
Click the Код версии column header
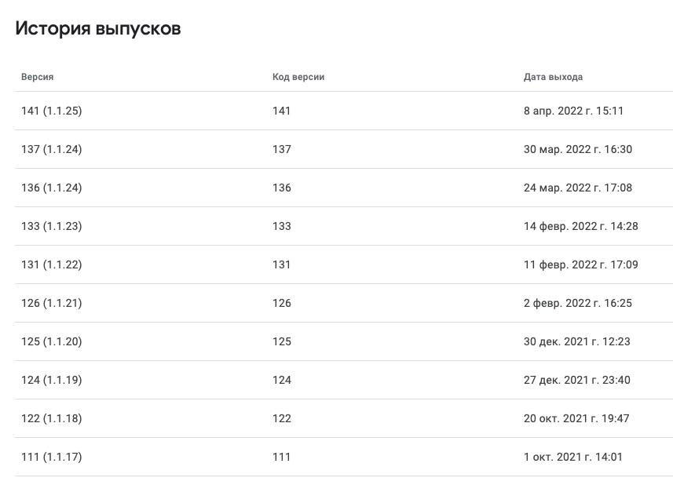point(298,77)
